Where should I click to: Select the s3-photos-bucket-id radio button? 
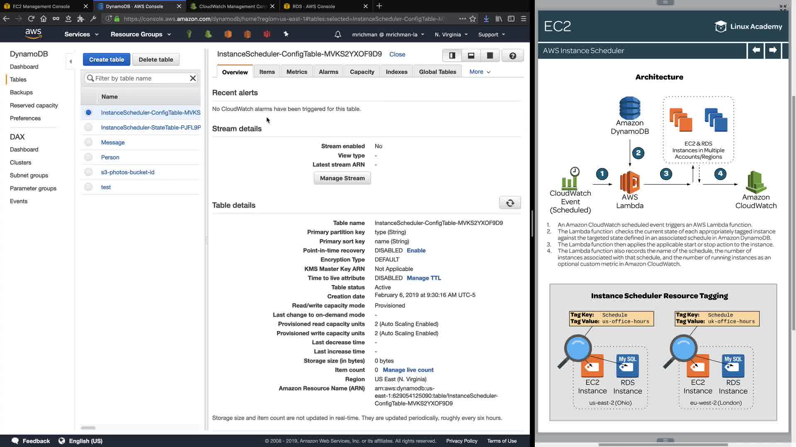pyautogui.click(x=88, y=172)
